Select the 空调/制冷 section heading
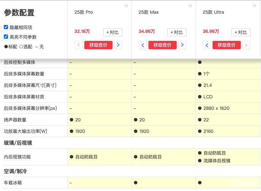This screenshot has height=191, width=261. tap(15, 171)
